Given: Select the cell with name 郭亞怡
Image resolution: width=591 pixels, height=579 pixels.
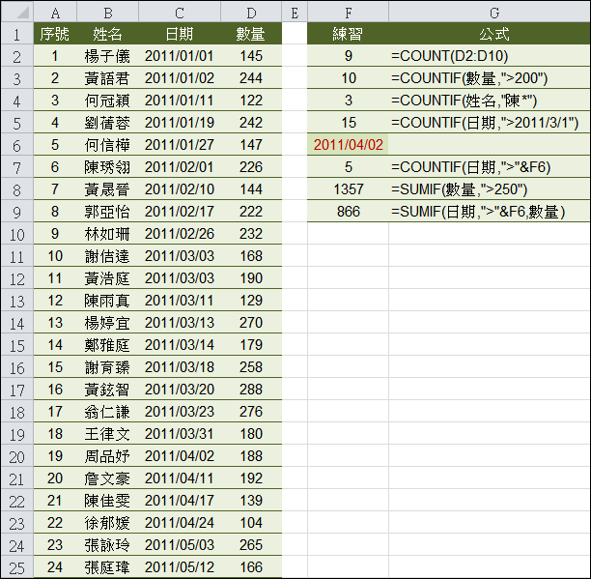Looking at the screenshot, I should [108, 212].
